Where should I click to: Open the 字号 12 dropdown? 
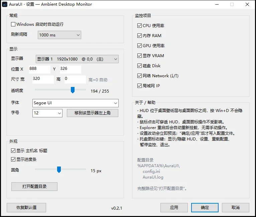[x=47, y=113]
